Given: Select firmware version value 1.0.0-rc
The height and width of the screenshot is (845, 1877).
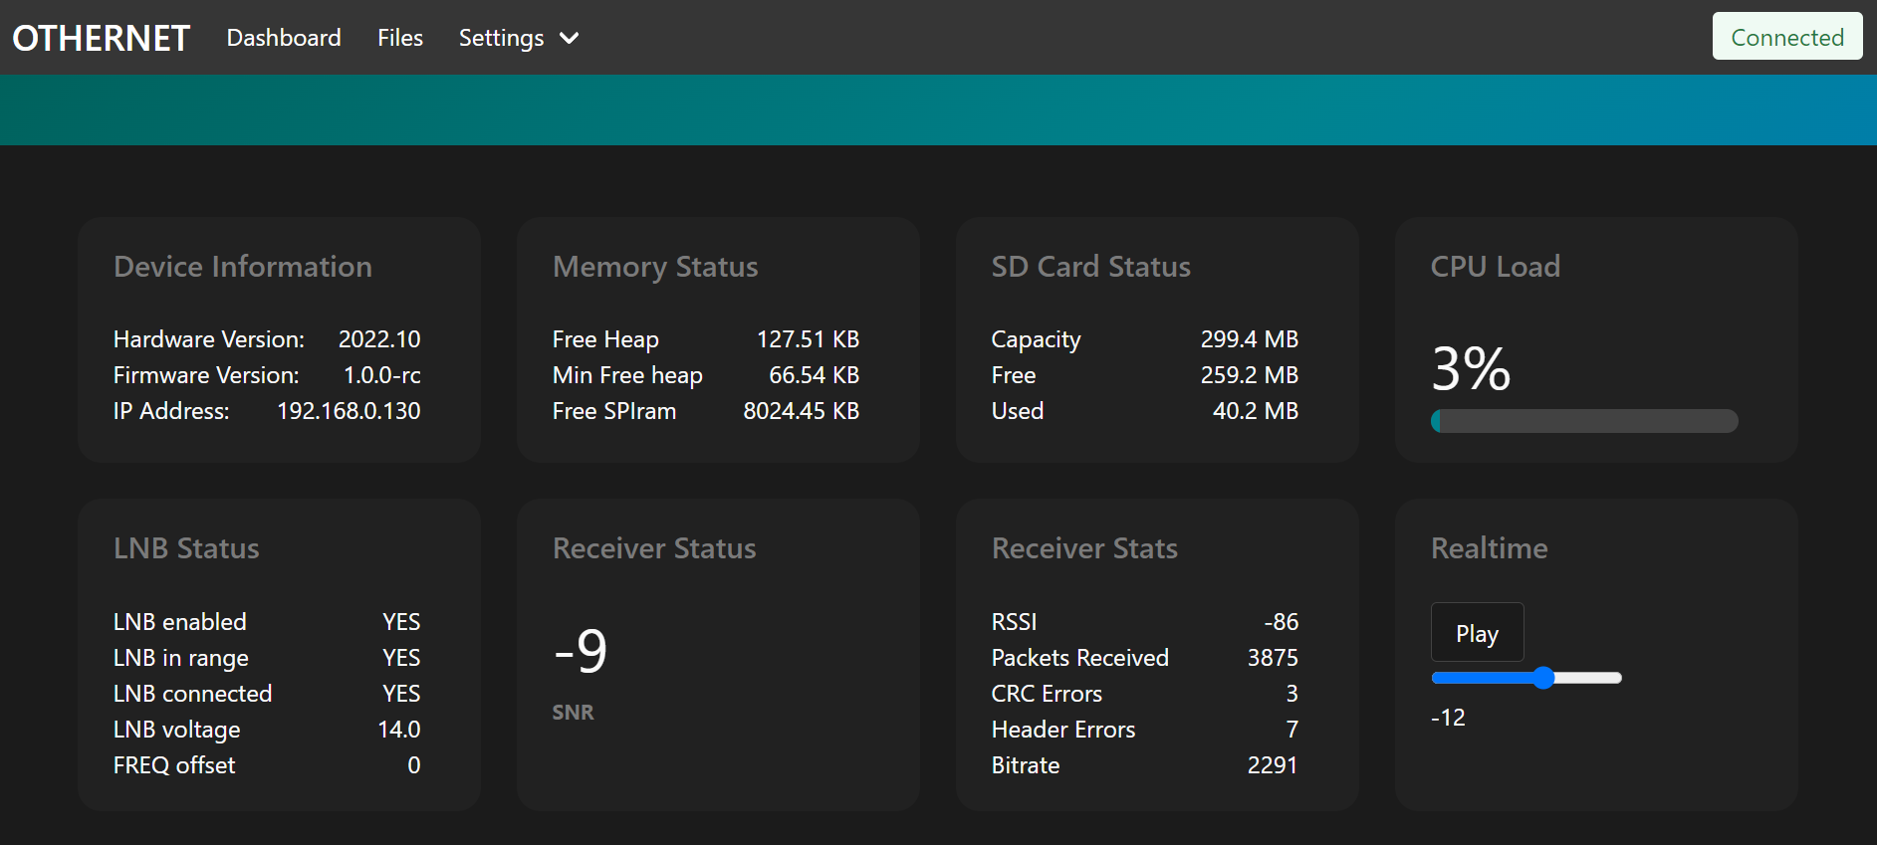Looking at the screenshot, I should [382, 375].
